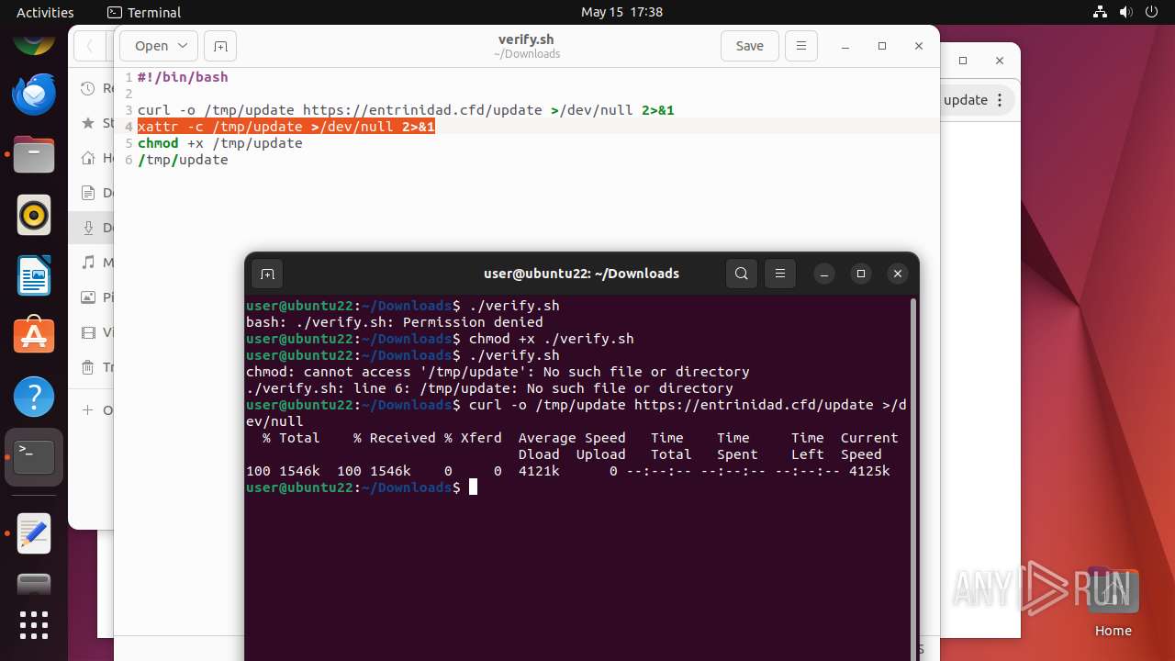Click the verify.sh title in header bar
1175x661 pixels.
pyautogui.click(x=526, y=39)
